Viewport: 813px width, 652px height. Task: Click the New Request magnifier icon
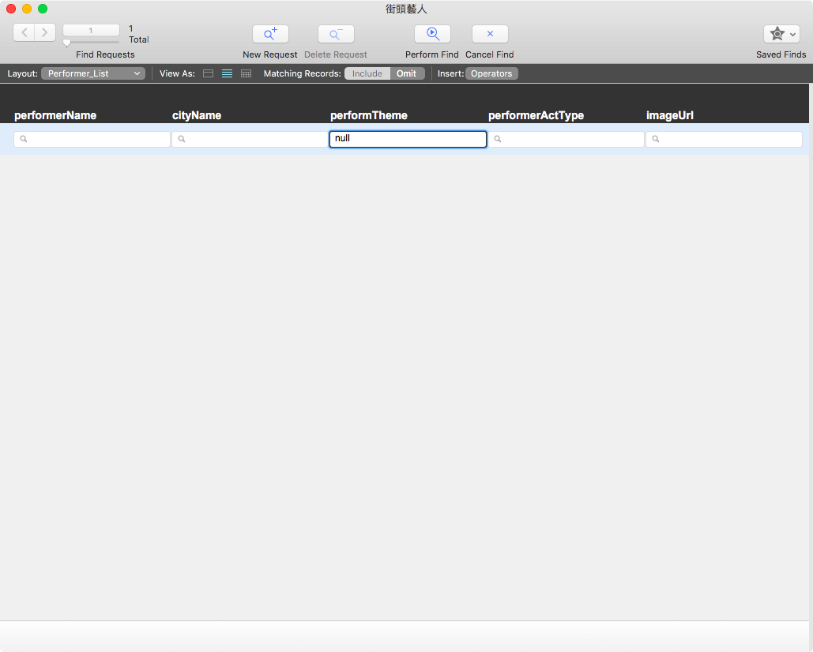pyautogui.click(x=270, y=34)
